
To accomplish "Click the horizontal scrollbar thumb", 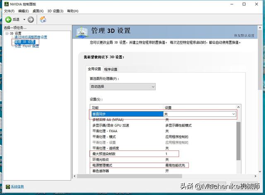I will [130, 176].
